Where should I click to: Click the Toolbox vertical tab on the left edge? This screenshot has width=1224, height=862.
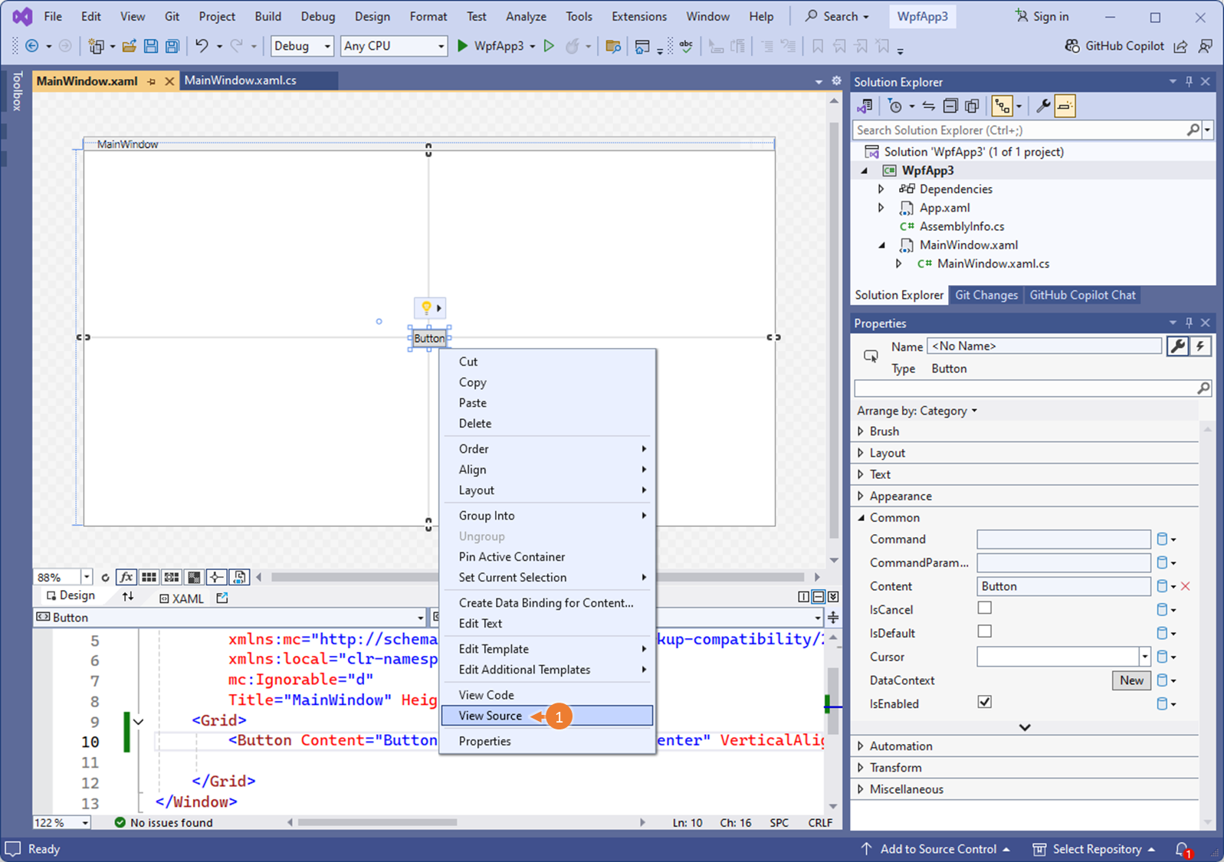pyautogui.click(x=17, y=91)
